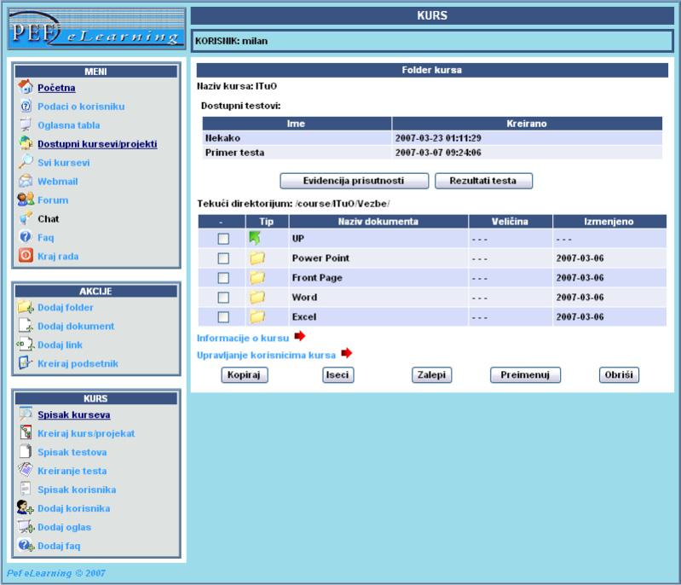This screenshot has width=681, height=585.
Task: Select Dostupni kursevi/projekti menu item
Action: [x=97, y=144]
